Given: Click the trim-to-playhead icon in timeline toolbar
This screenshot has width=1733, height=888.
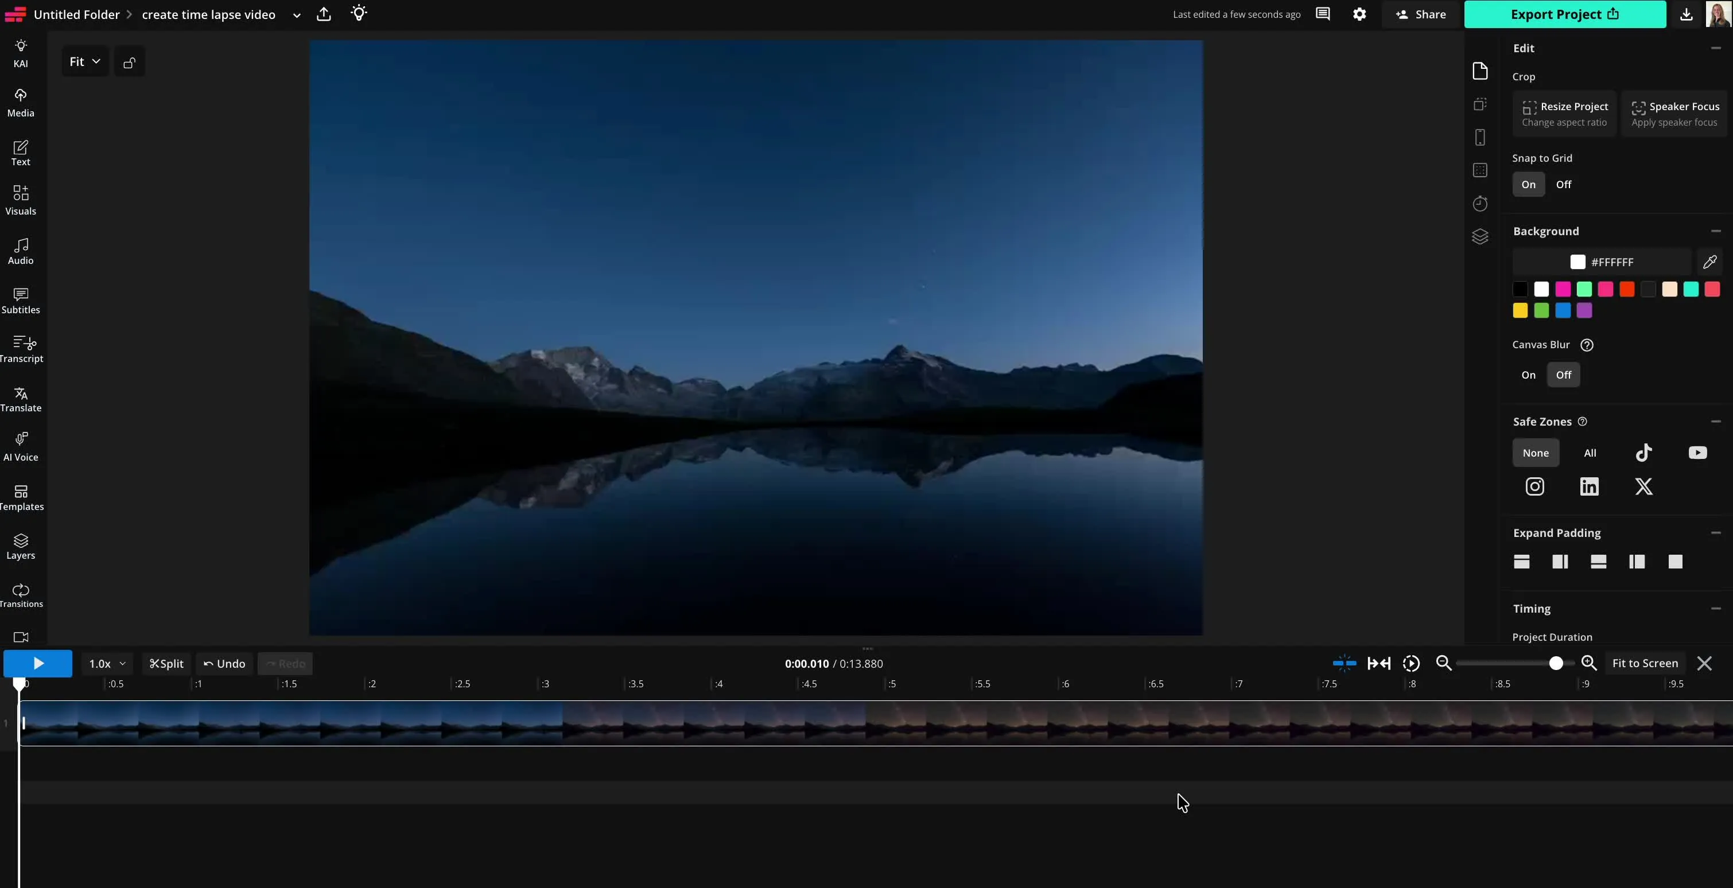Looking at the screenshot, I should (1379, 663).
